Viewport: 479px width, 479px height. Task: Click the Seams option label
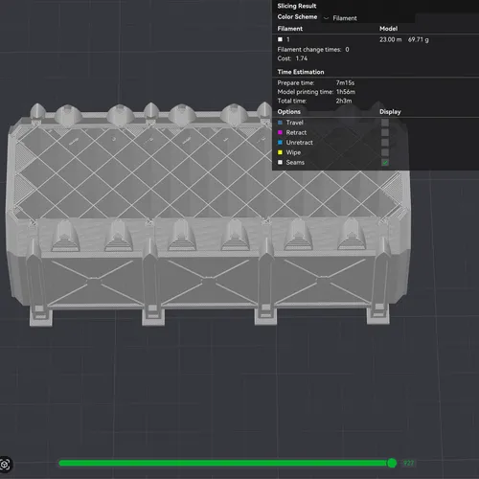[295, 163]
